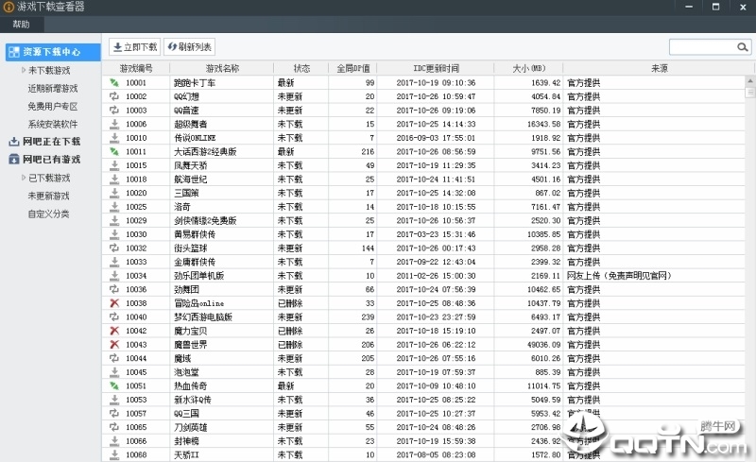Select the game name 劲乐团单机版

click(x=198, y=276)
